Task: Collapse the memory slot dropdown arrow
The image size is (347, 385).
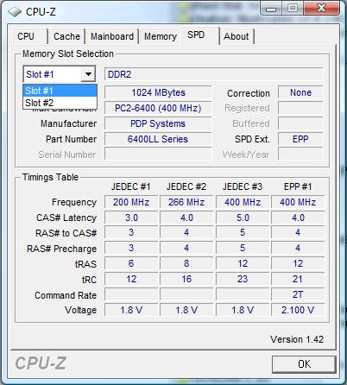Action: click(x=88, y=74)
